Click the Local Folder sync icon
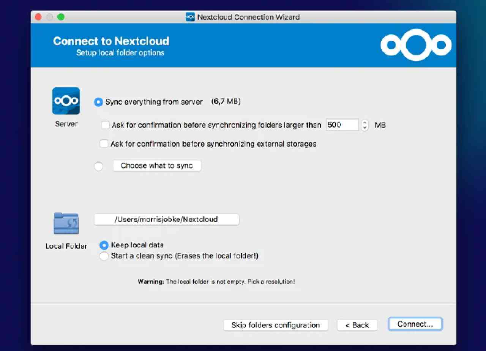Image resolution: width=486 pixels, height=351 pixels. click(66, 223)
